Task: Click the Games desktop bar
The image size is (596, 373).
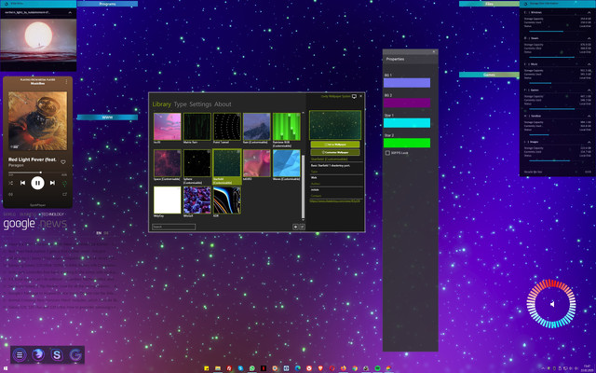Action: [489, 75]
